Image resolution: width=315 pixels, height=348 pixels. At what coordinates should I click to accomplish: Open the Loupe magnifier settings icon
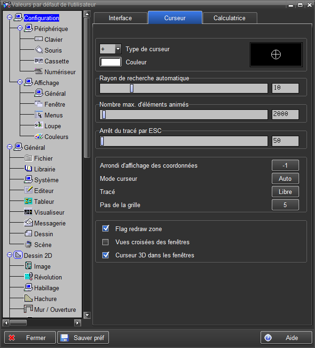click(x=38, y=126)
